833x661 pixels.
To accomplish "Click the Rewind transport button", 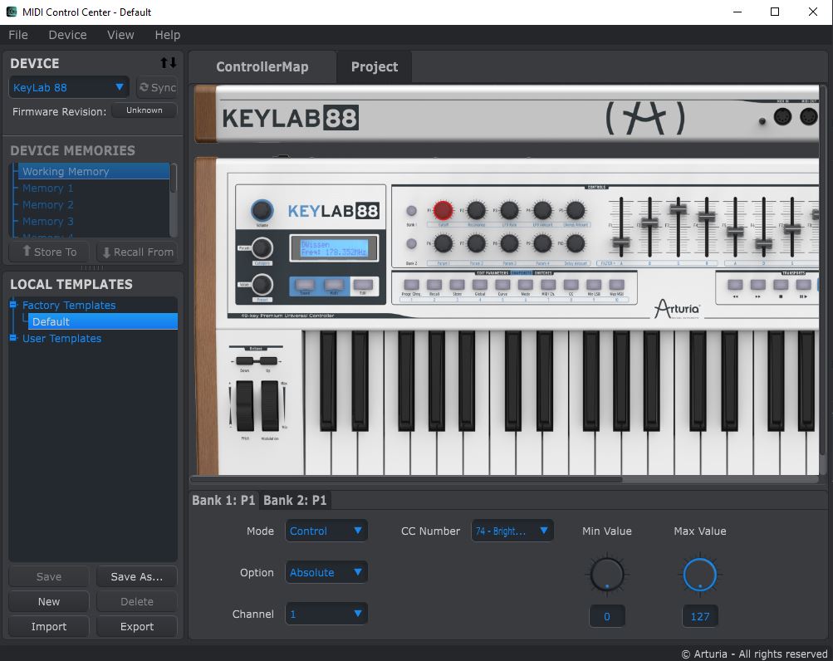I will (x=735, y=285).
